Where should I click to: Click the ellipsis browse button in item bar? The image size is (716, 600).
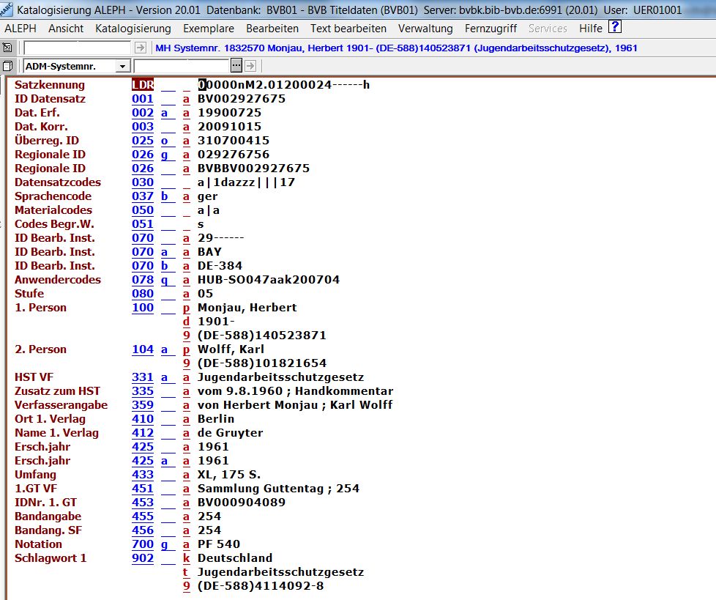pyautogui.click(x=236, y=66)
